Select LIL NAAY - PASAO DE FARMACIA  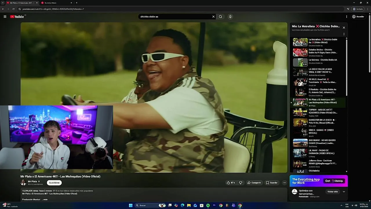click(319, 153)
